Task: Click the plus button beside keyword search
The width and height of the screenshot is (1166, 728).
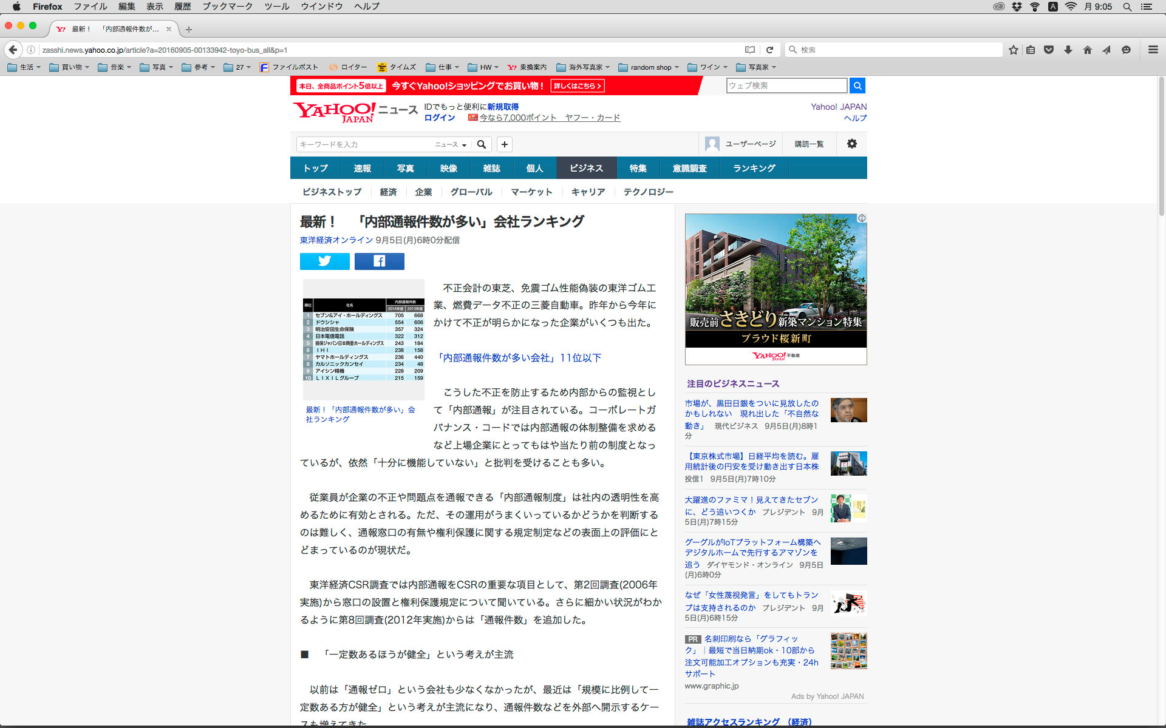Action: [x=504, y=144]
